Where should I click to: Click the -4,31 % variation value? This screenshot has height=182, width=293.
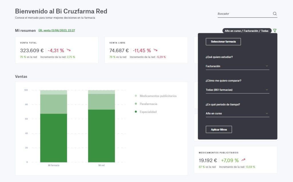(x=56, y=50)
